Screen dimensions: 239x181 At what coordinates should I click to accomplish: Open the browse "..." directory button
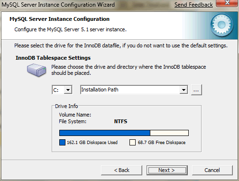[196, 90]
